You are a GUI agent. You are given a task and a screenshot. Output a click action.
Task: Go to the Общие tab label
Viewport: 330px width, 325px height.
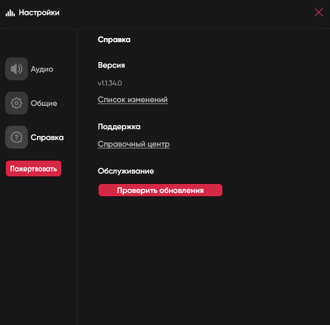pos(44,103)
